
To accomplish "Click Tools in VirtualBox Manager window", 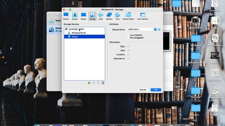I will click(x=55, y=21).
